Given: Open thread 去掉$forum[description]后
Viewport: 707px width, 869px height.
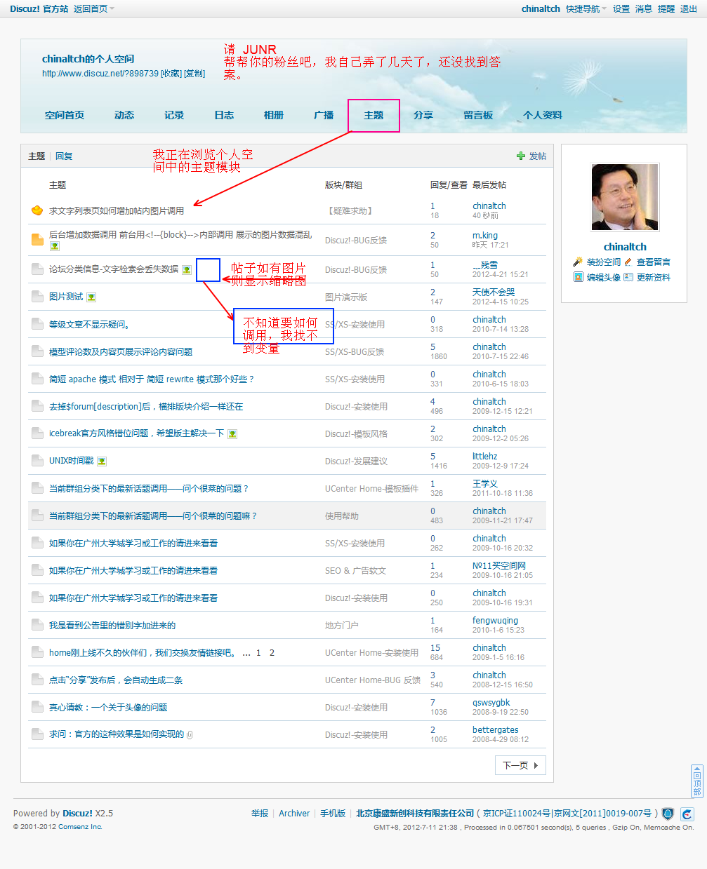Looking at the screenshot, I should tap(146, 407).
